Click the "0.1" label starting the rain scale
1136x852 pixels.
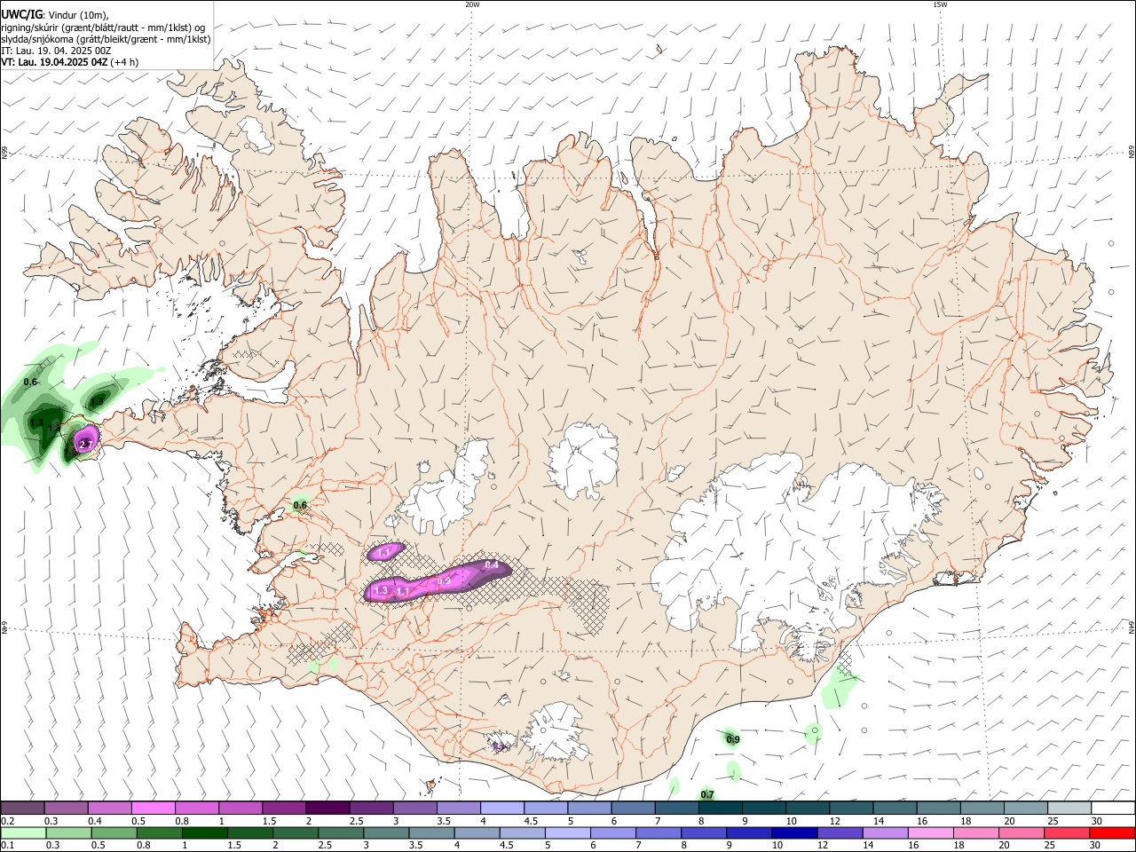click(x=7, y=846)
